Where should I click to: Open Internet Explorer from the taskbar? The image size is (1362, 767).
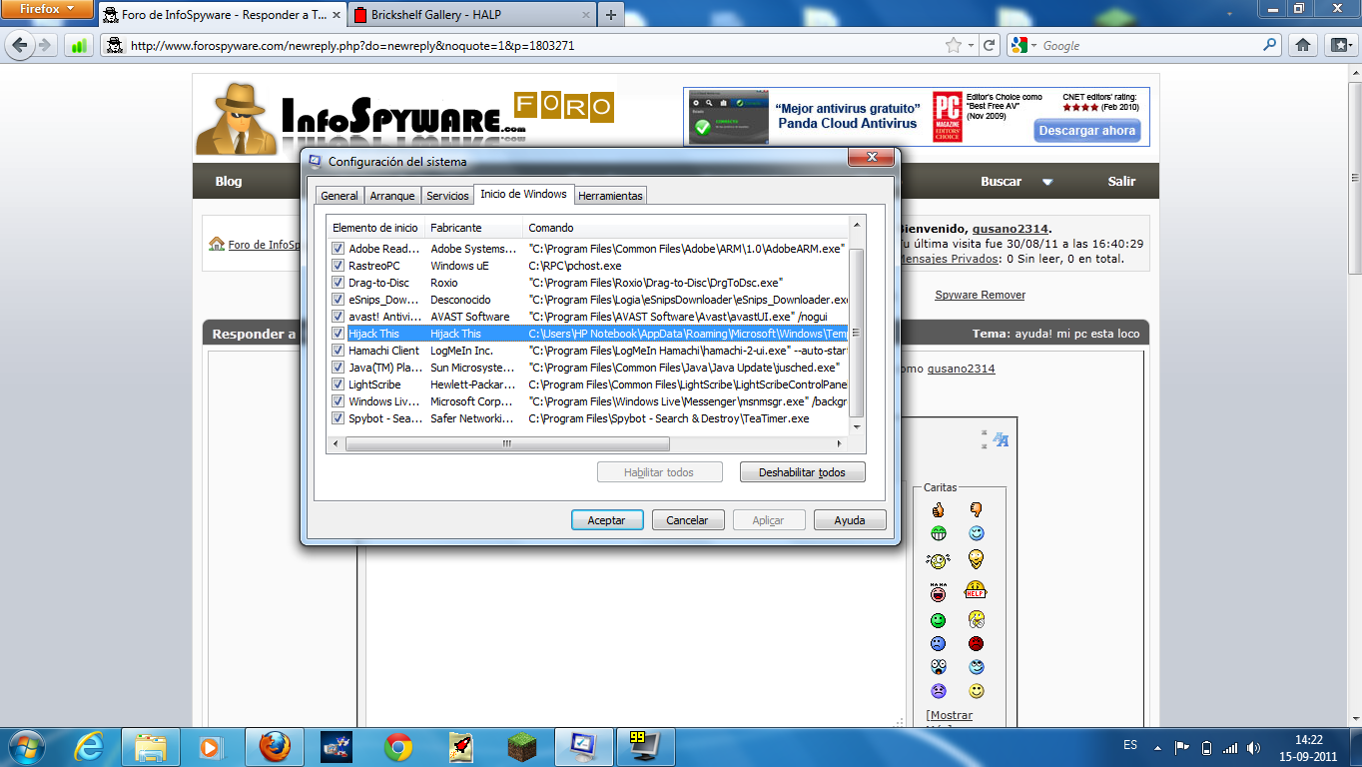click(x=91, y=746)
